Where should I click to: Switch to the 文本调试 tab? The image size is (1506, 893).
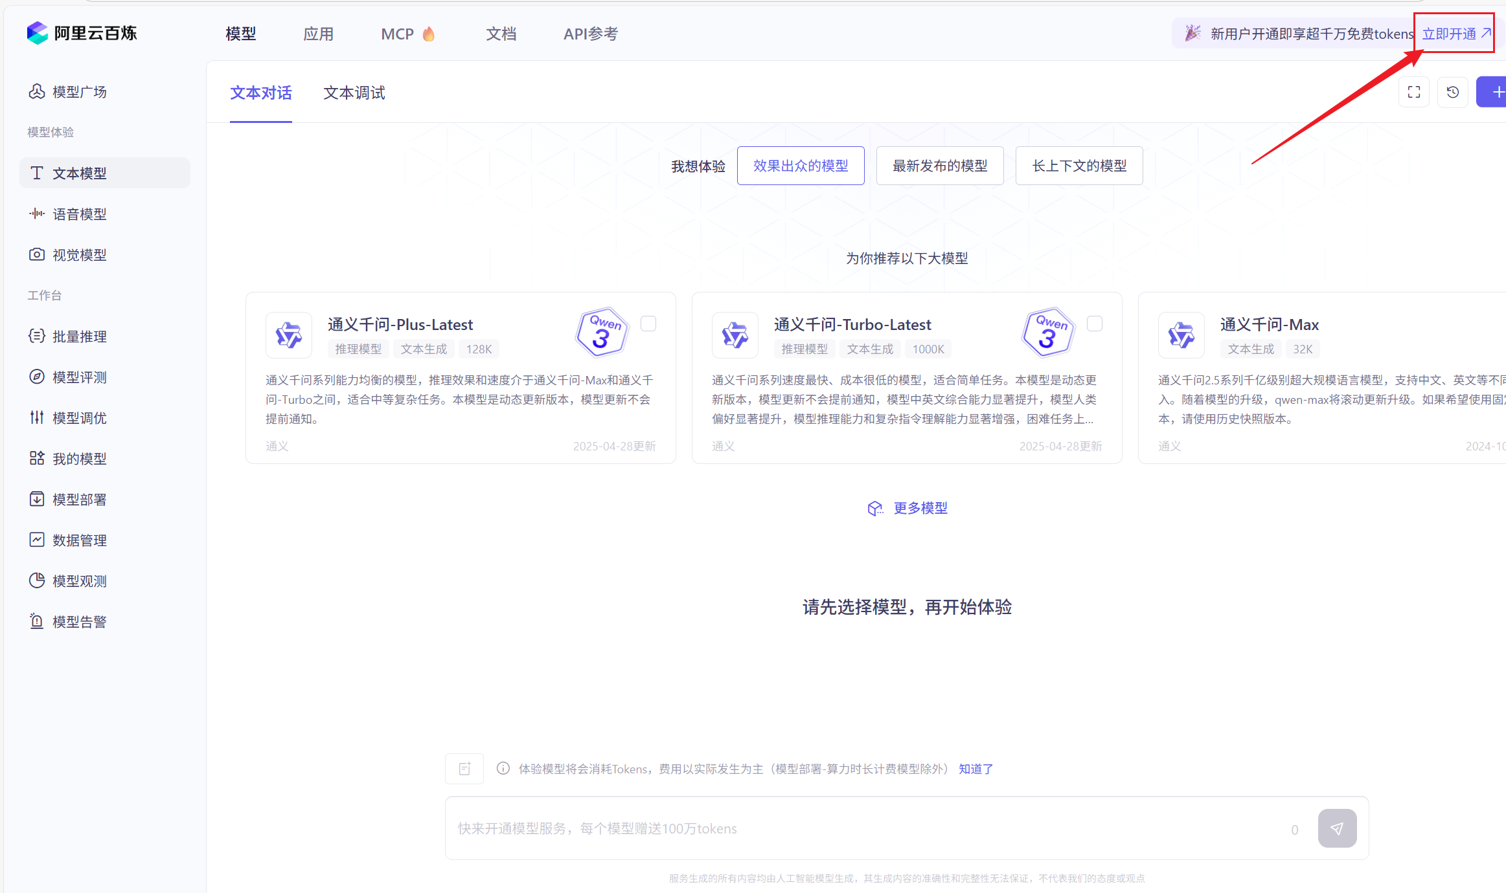354,93
